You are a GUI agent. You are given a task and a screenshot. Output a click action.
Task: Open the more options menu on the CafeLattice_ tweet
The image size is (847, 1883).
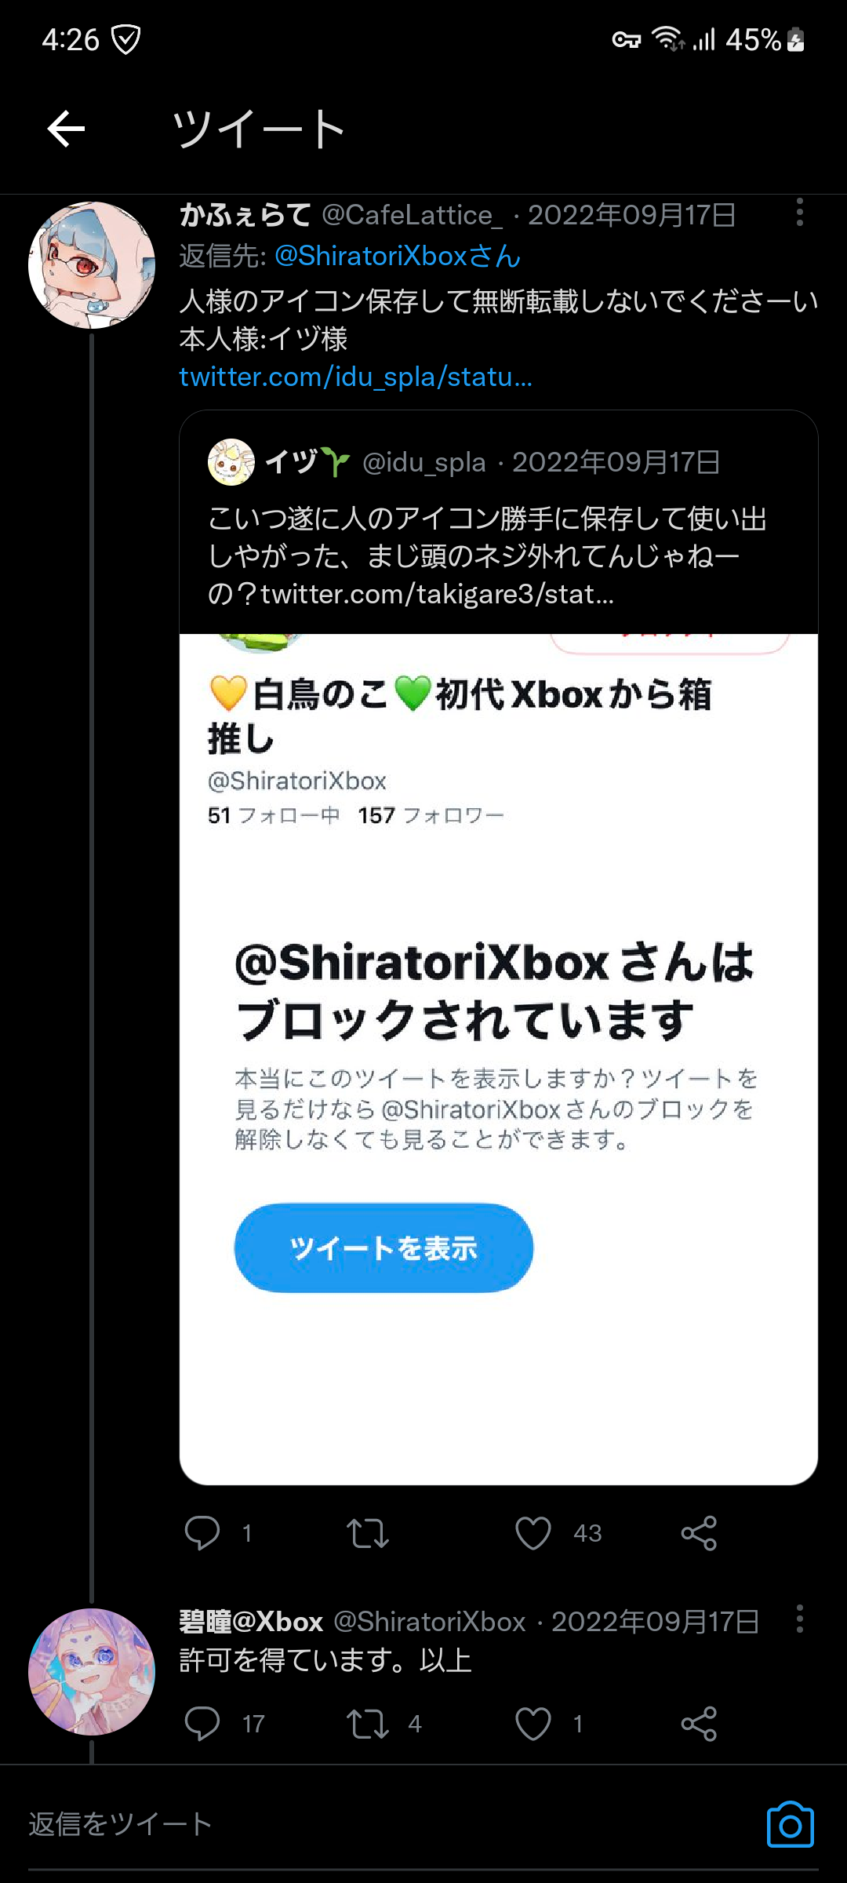pyautogui.click(x=799, y=213)
